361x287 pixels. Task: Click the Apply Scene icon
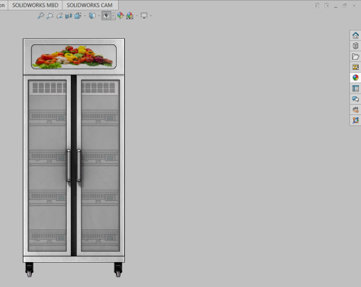click(130, 16)
